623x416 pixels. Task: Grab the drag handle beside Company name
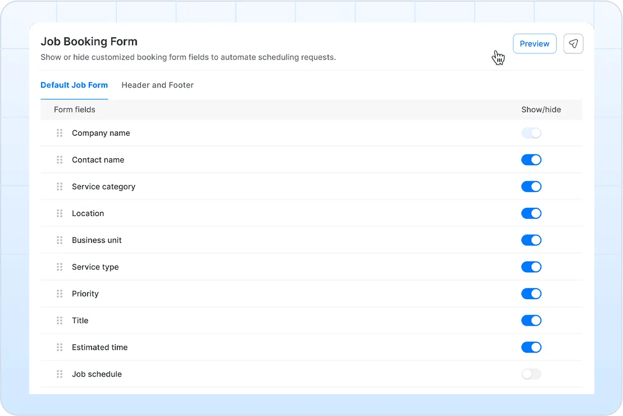(60, 133)
